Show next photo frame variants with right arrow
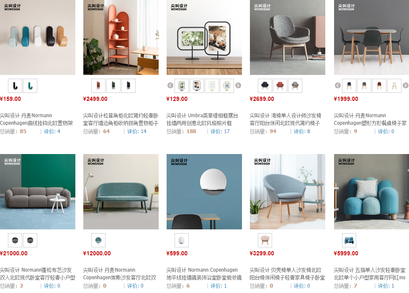 [238, 85]
